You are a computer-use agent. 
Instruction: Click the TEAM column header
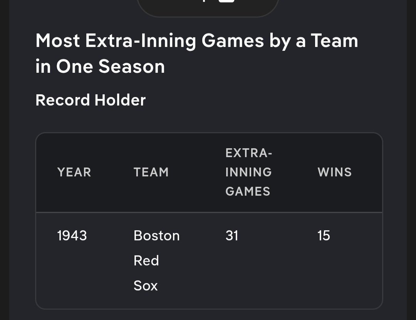coord(151,172)
